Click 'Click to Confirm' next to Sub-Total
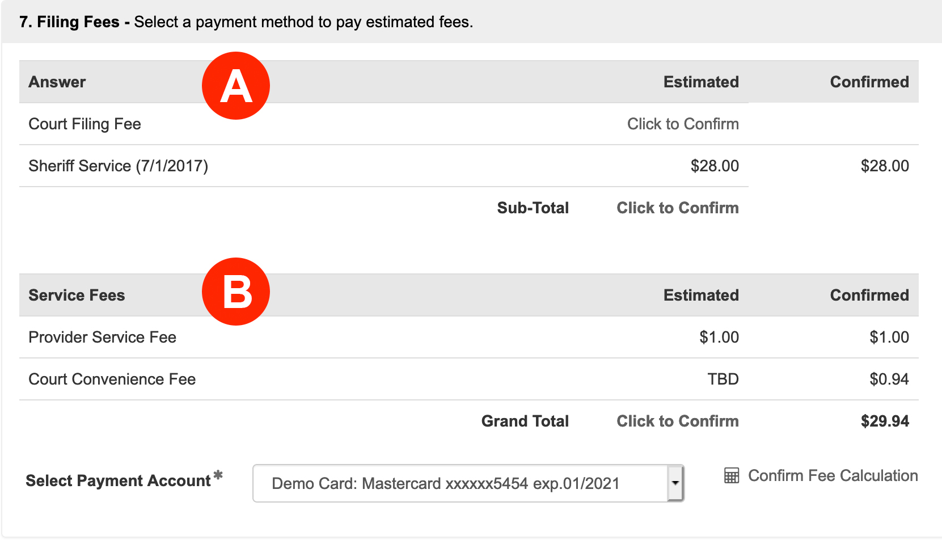The height and width of the screenshot is (540, 942). click(x=677, y=208)
